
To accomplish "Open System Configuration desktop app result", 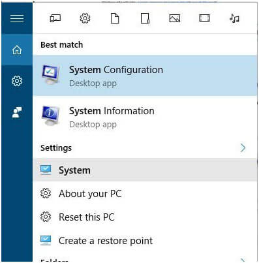I will coord(145,75).
